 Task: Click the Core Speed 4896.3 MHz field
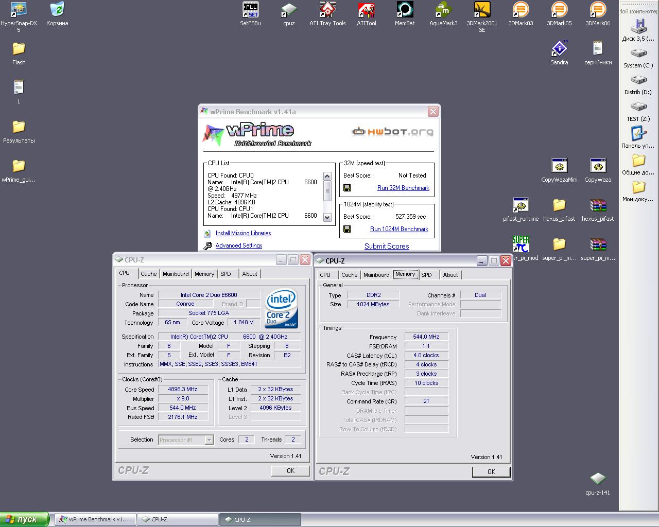tap(183, 389)
